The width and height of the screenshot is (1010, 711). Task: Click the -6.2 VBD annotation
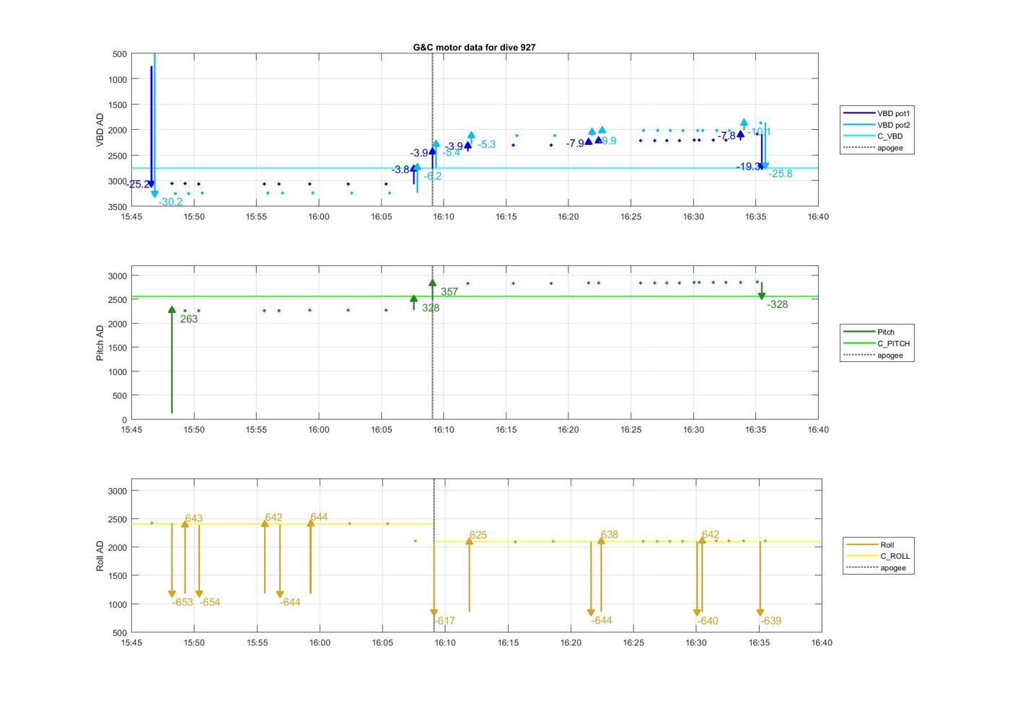click(433, 176)
